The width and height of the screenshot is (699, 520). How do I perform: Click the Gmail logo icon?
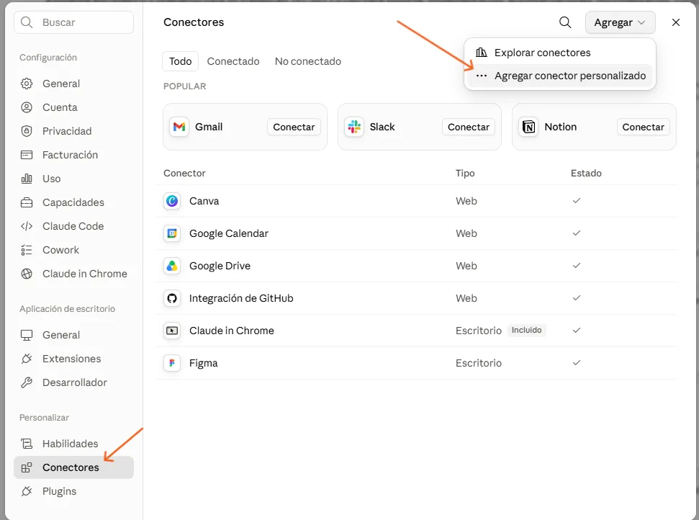179,127
